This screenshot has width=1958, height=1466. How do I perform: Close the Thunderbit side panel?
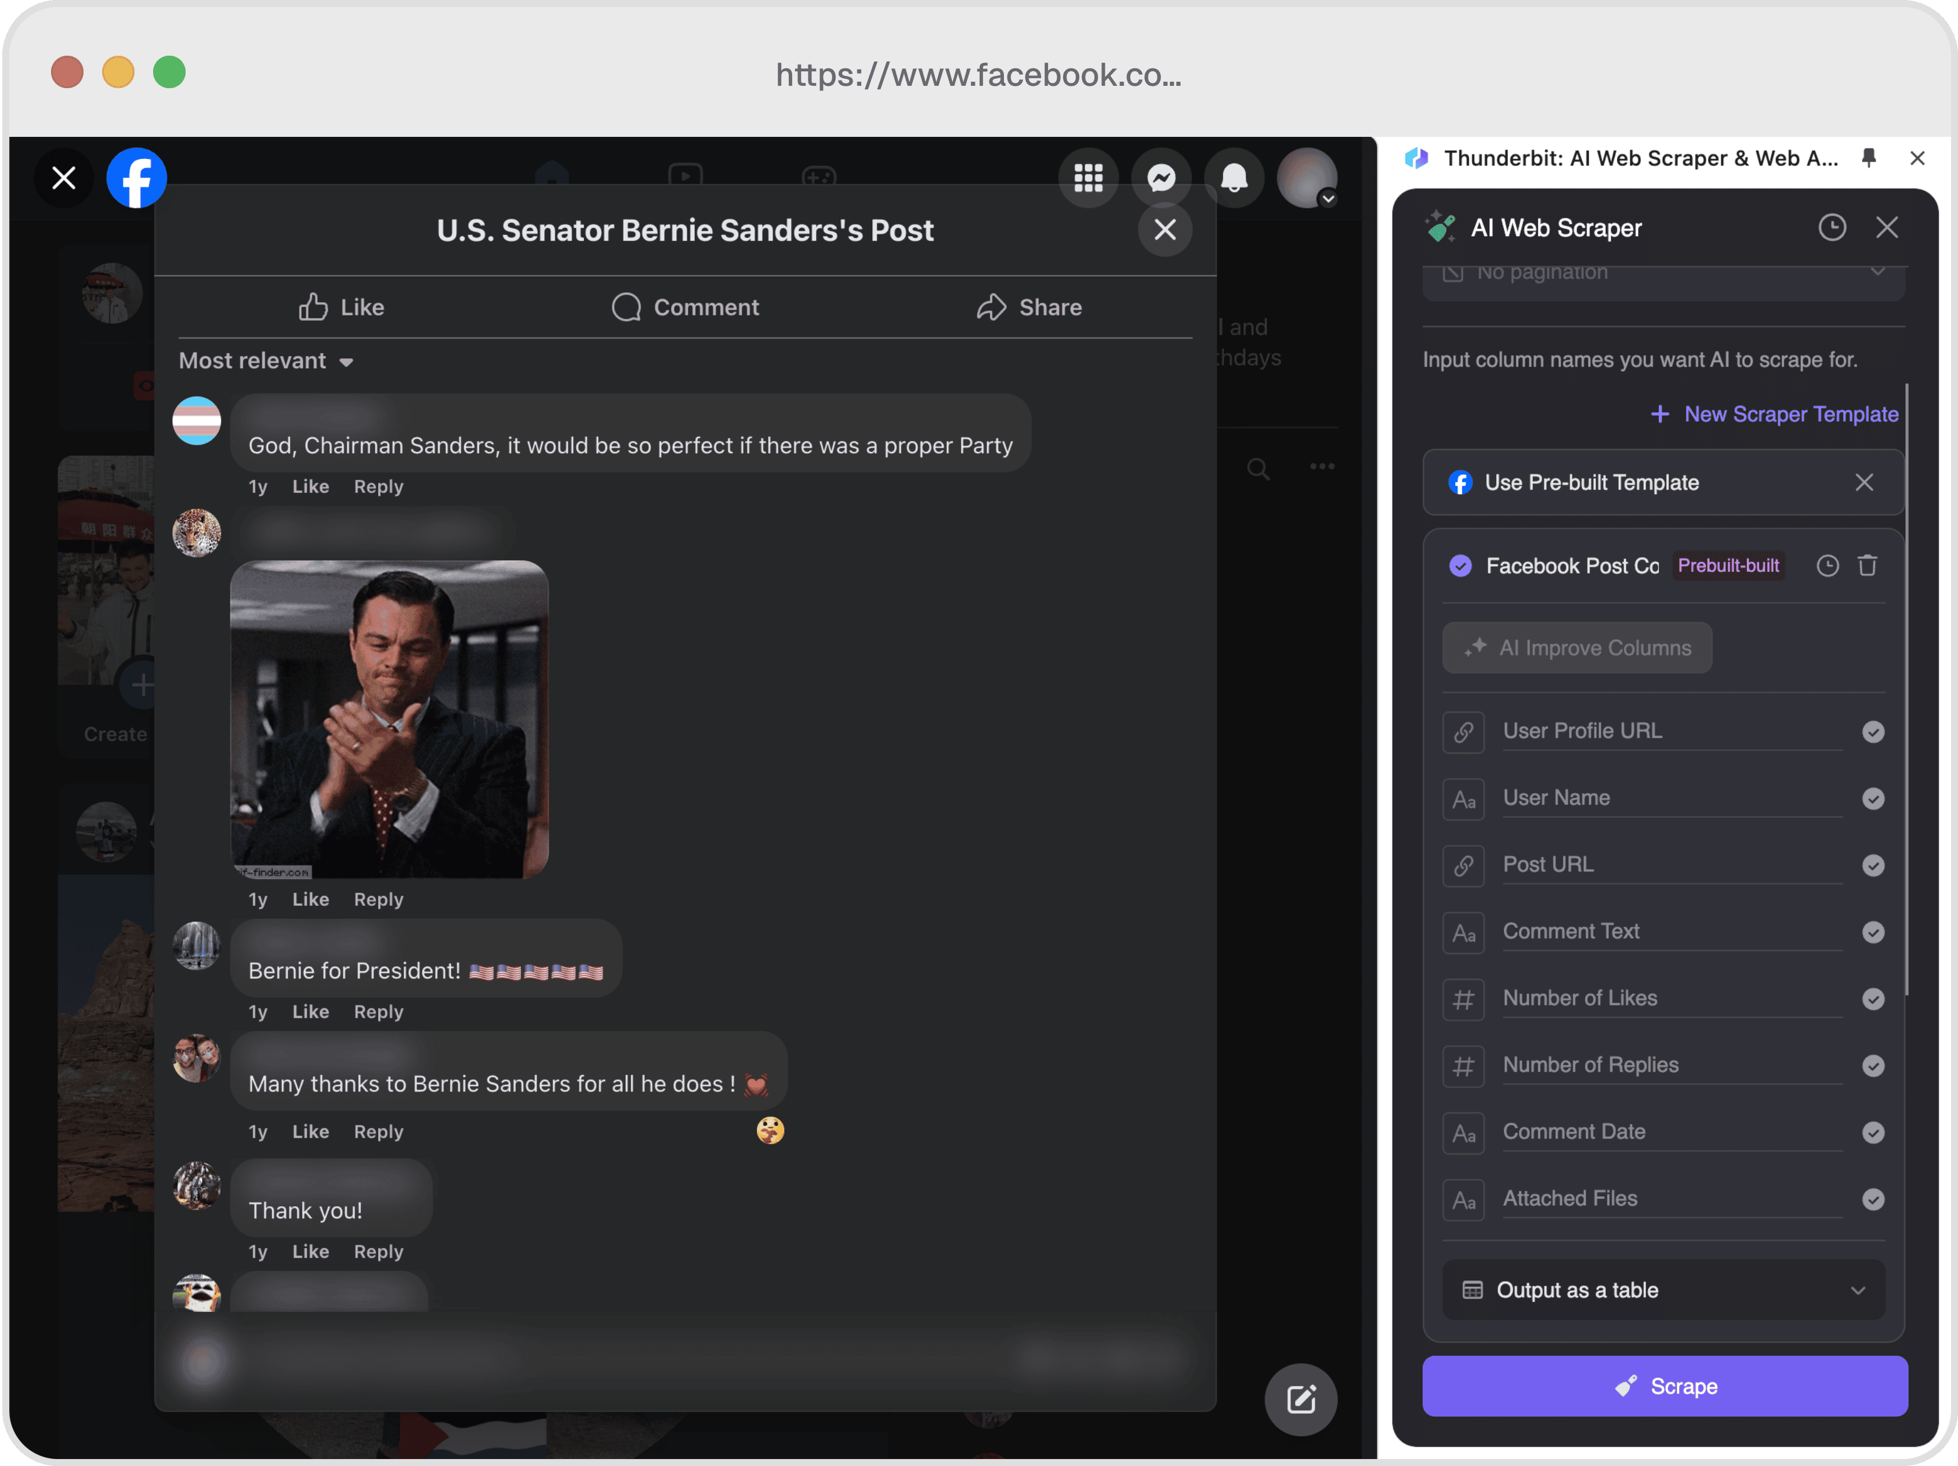pos(1917,158)
